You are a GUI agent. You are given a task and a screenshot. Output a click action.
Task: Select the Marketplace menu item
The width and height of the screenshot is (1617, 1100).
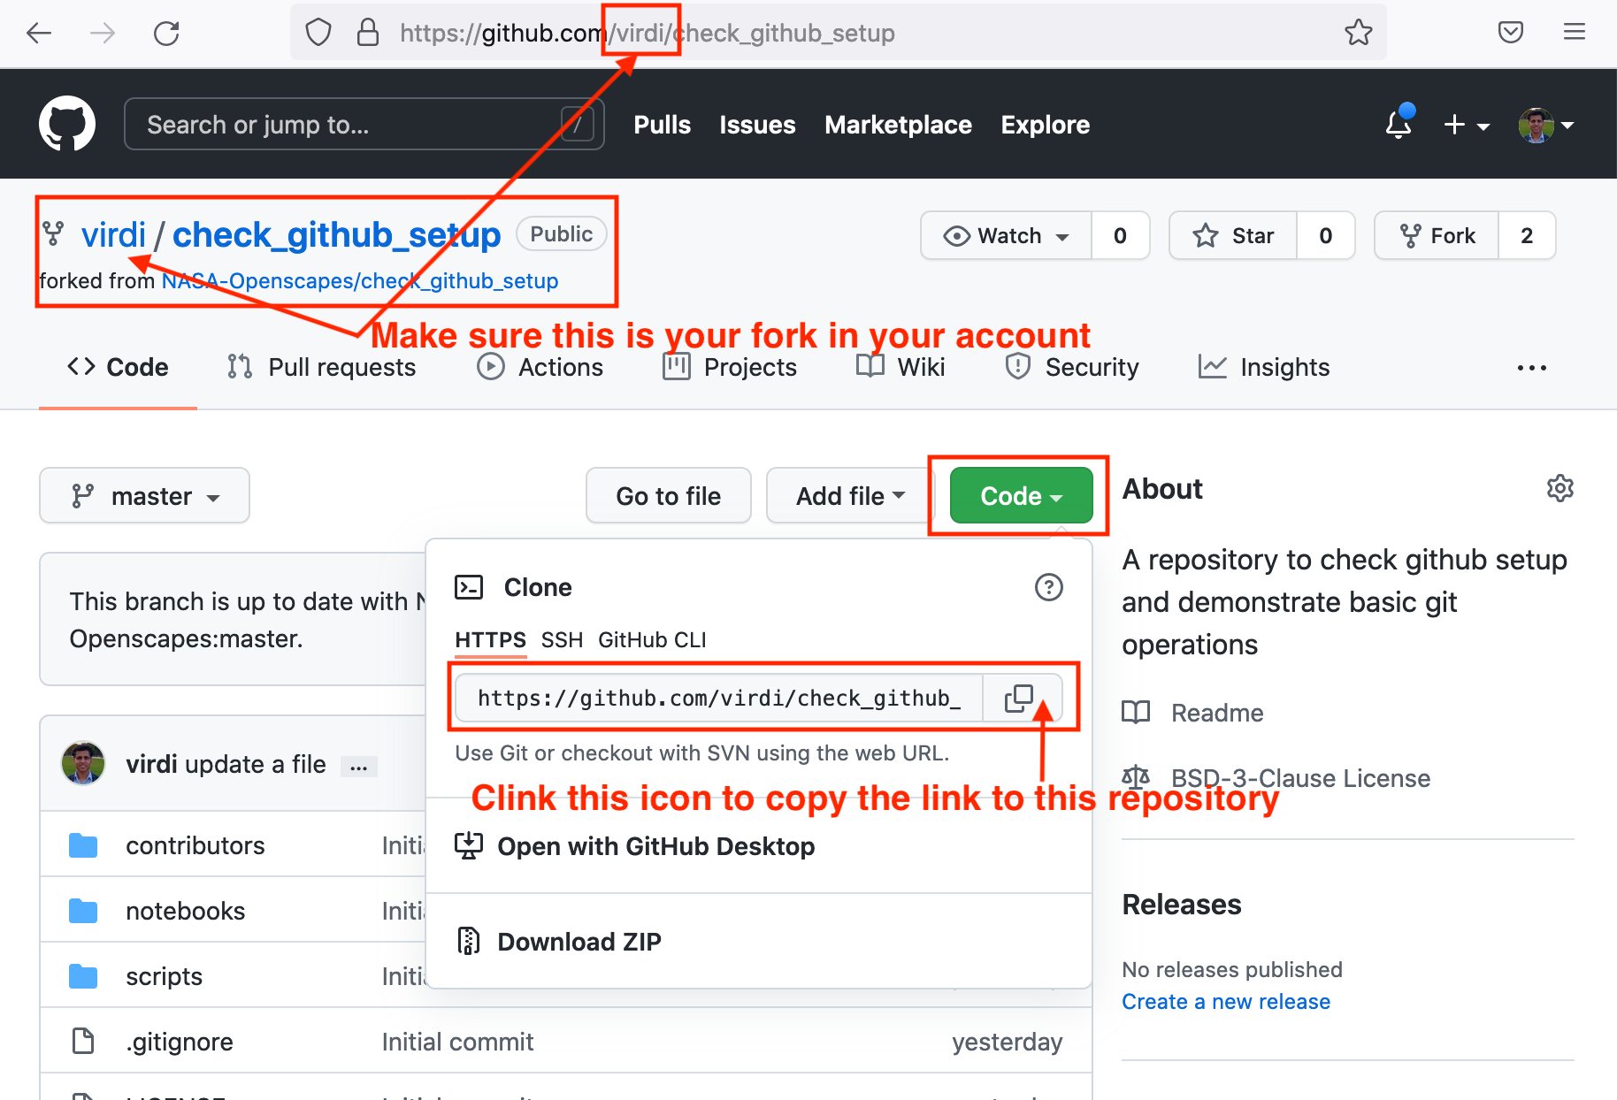click(x=898, y=125)
